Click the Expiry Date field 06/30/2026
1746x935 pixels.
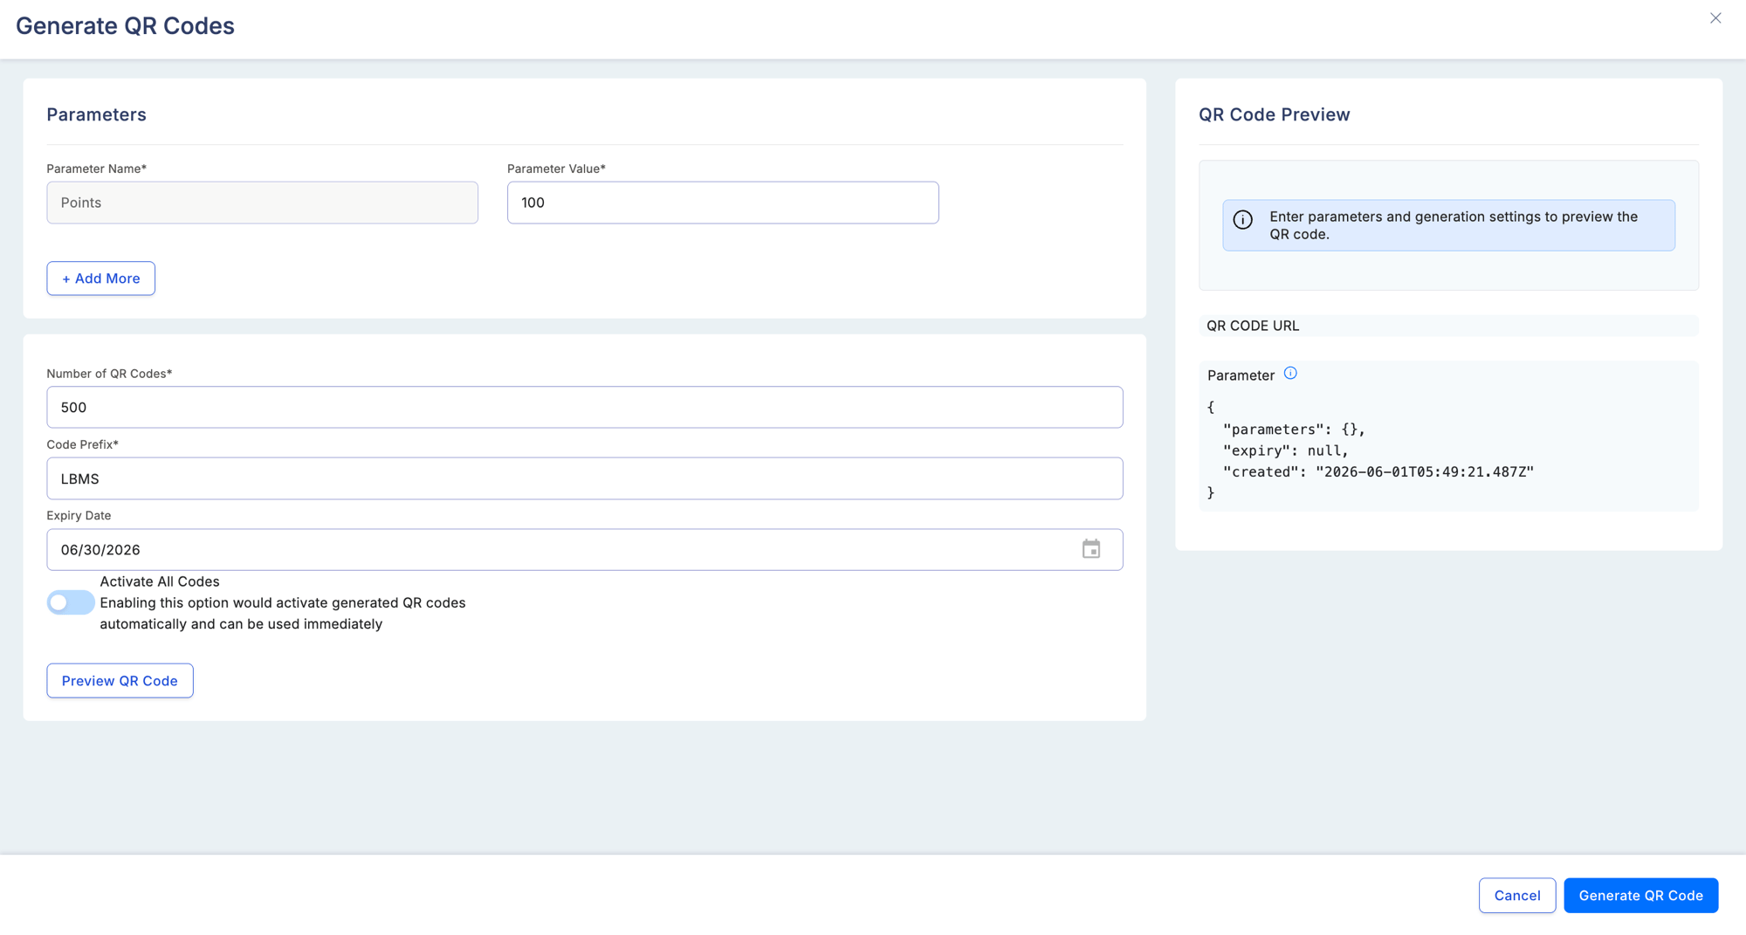point(585,550)
